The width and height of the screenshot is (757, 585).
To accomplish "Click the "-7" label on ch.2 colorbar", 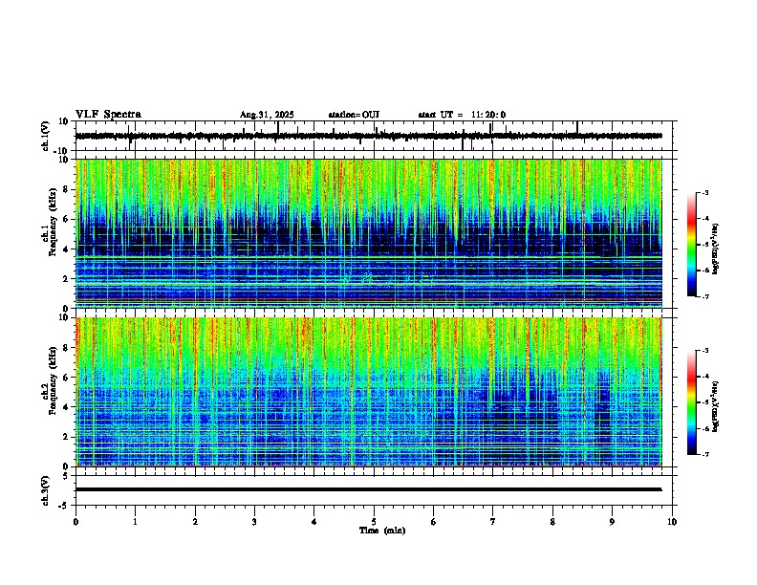I will [704, 454].
